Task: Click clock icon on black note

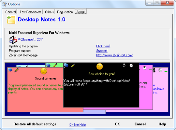Action: 131,65
